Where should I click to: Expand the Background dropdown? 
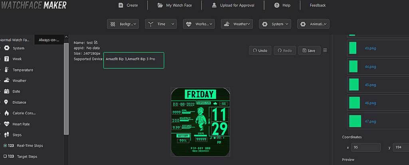click(123, 24)
